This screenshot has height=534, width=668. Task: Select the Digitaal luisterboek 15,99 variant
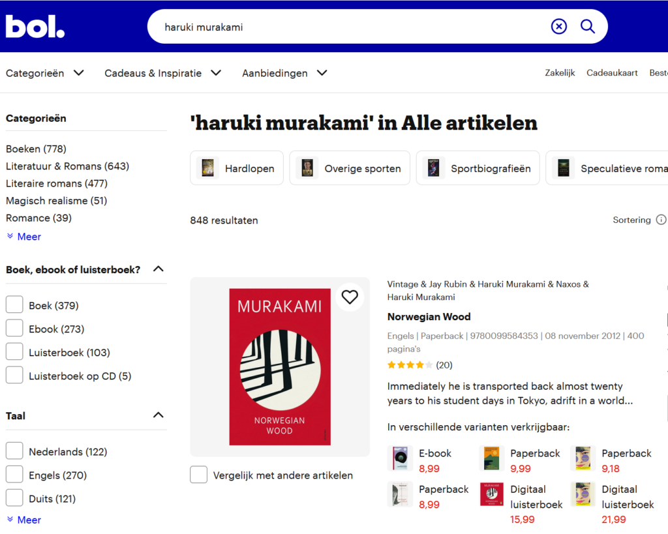[491, 495]
